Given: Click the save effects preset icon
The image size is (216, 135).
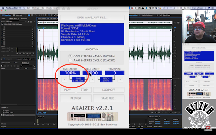Looking at the screenshot, I should click(28, 22).
